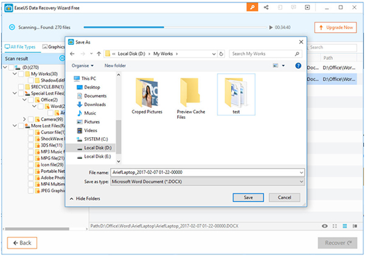
Task: Open the File name dropdown arrow
Action: [x=302, y=172]
